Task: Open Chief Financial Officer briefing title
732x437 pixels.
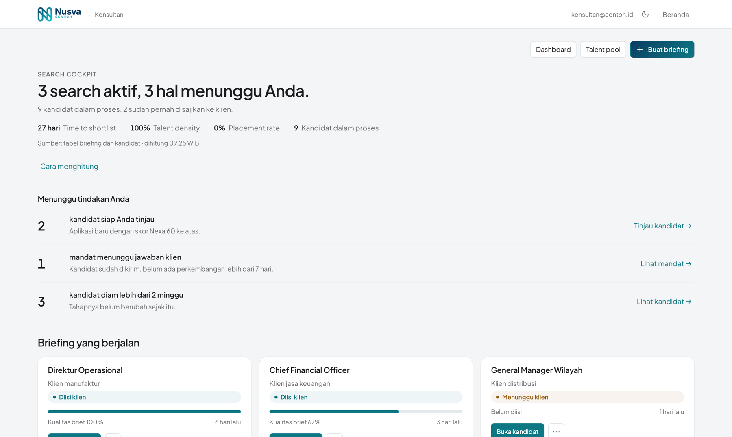Action: [x=309, y=370]
